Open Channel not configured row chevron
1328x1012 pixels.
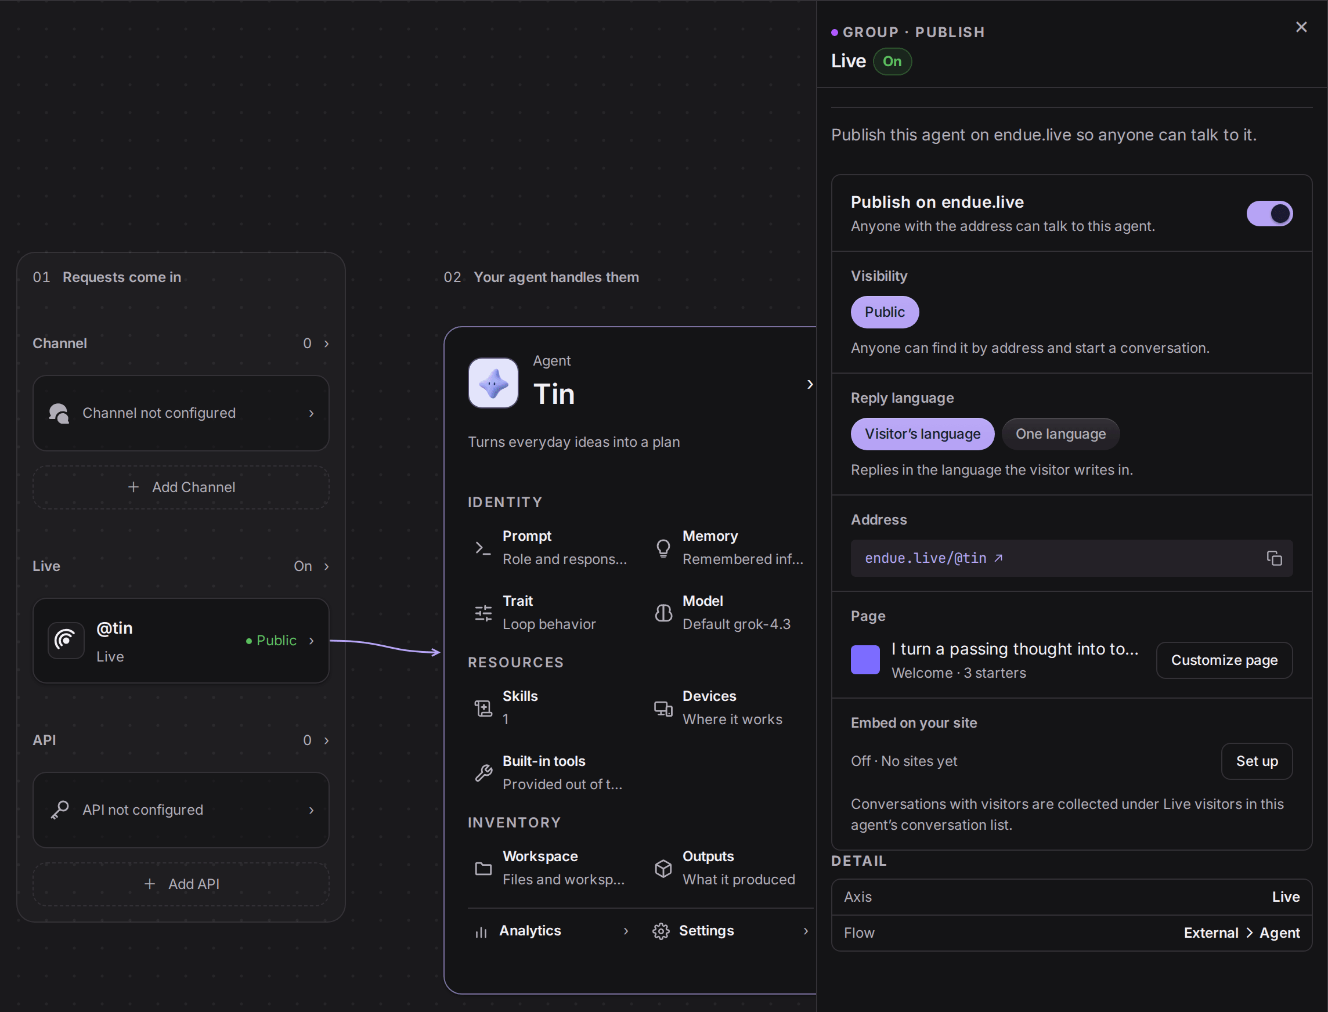click(x=312, y=413)
